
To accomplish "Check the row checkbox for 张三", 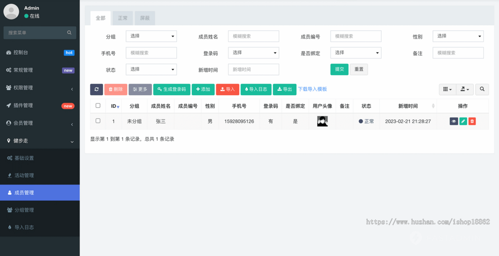I will point(98,121).
